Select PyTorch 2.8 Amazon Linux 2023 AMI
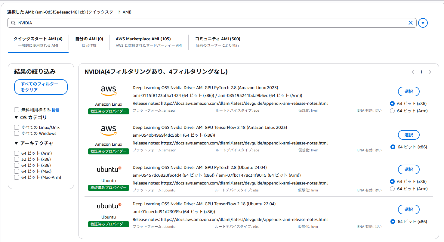 (x=409, y=92)
